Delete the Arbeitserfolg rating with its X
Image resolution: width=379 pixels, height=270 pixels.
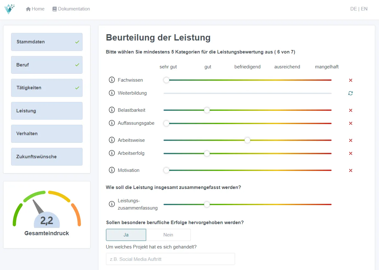click(x=351, y=153)
